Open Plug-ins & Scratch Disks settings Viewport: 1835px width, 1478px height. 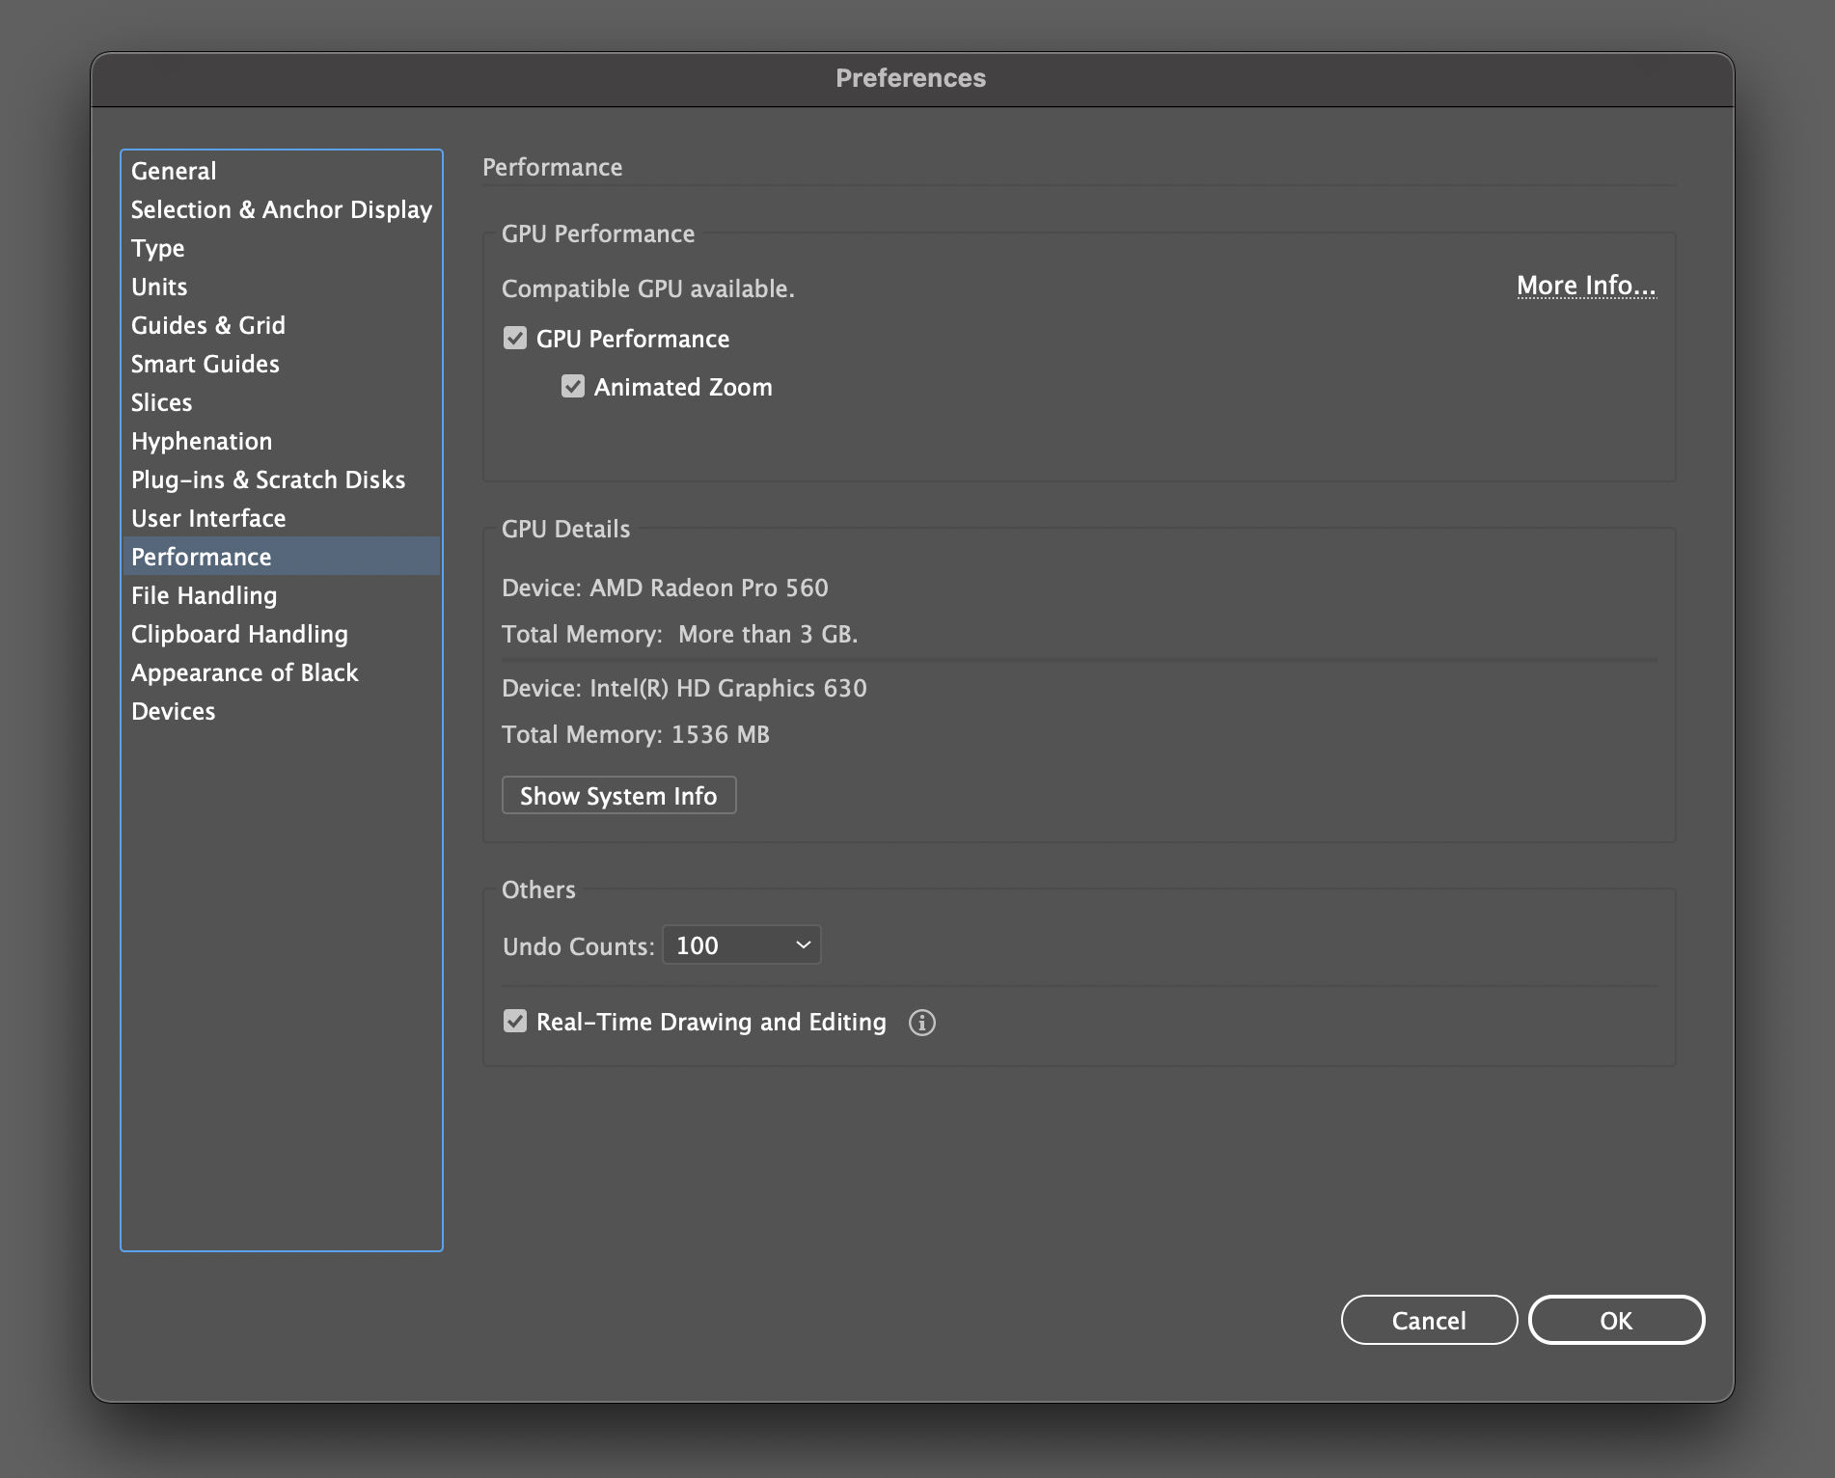268,479
